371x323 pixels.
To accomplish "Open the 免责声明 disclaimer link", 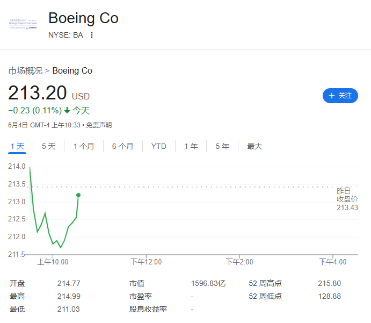I will pos(99,125).
